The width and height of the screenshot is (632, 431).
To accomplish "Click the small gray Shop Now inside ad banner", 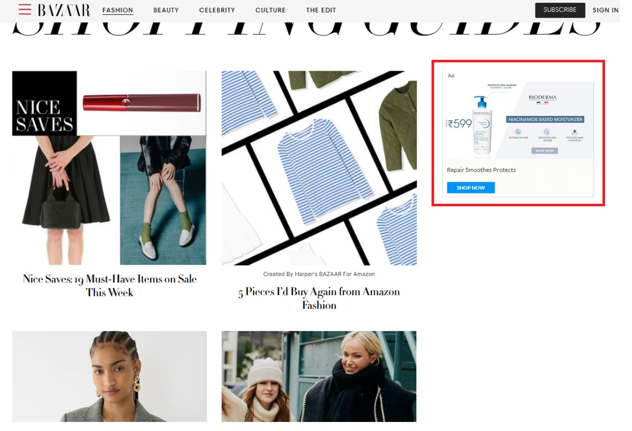I will [x=544, y=151].
